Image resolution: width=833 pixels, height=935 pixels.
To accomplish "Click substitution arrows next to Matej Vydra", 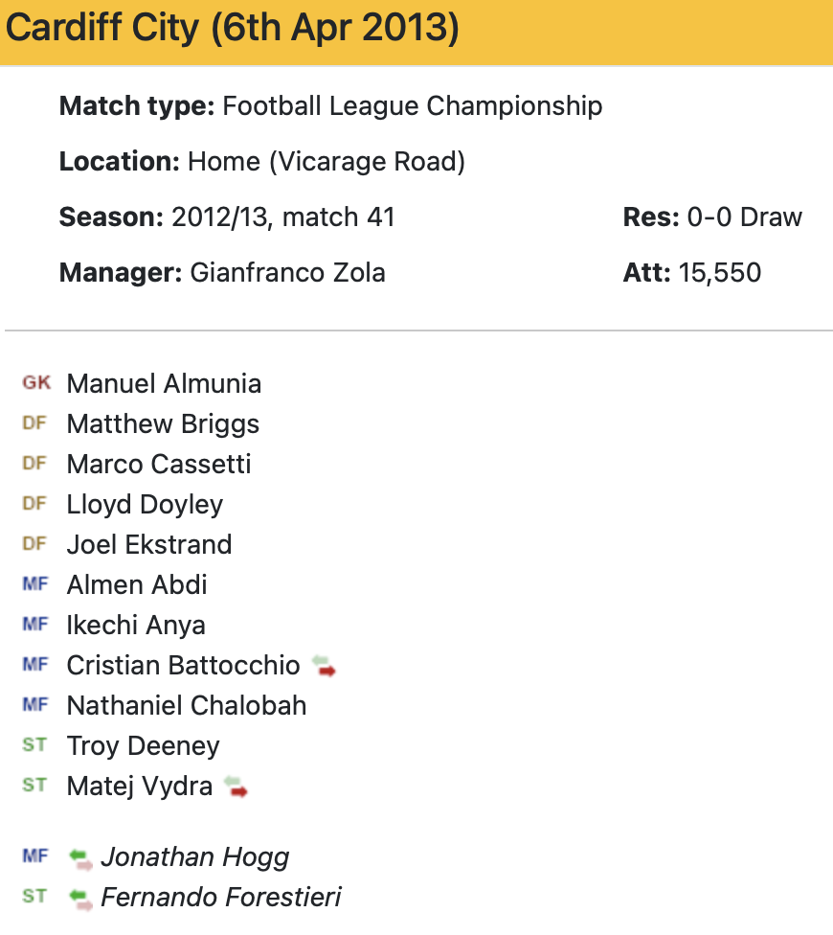I will click(236, 787).
